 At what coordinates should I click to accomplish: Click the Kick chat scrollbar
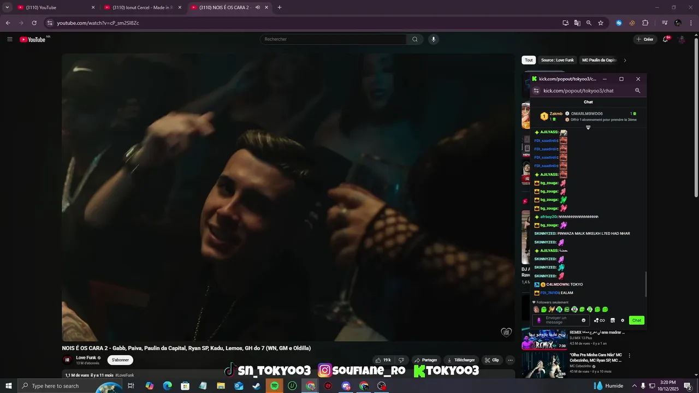(645, 284)
